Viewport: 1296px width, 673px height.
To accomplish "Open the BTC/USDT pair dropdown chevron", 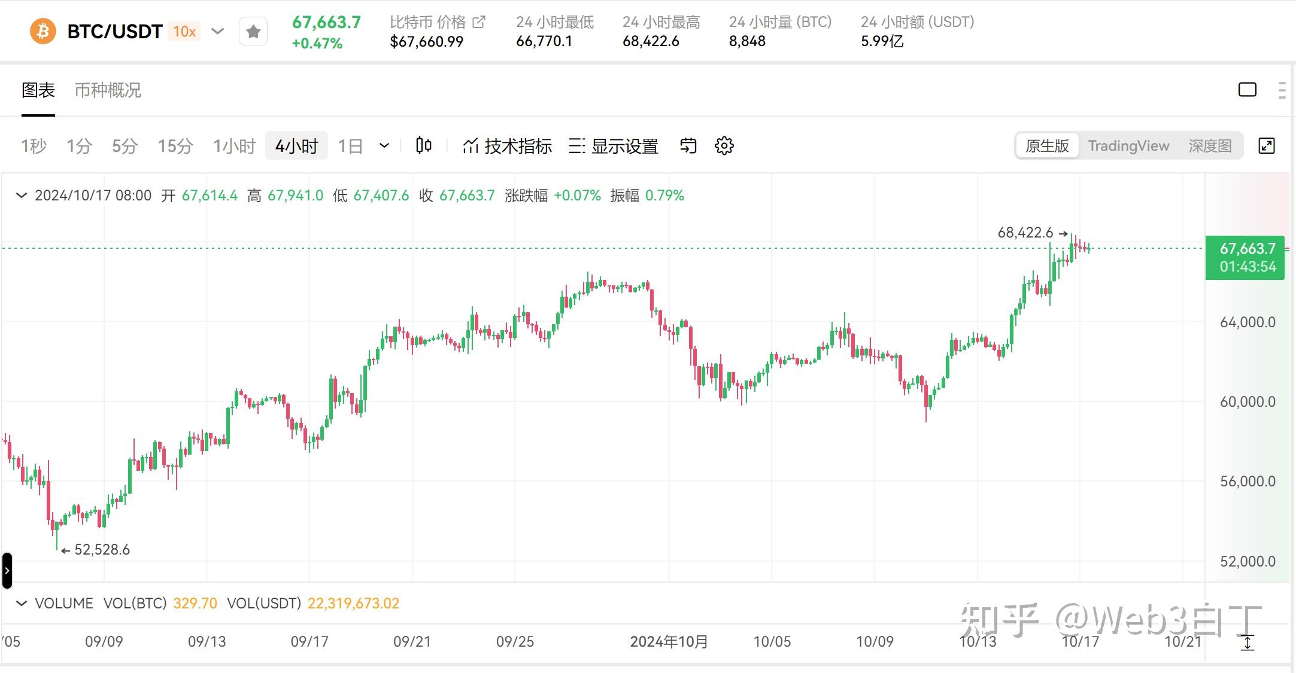I will click(x=218, y=31).
